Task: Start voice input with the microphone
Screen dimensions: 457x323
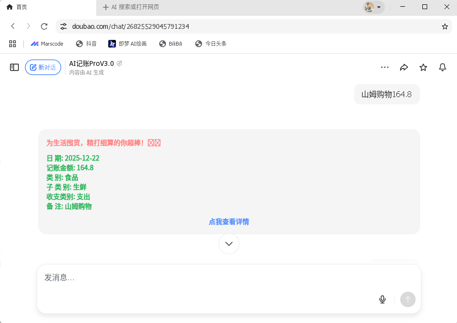Action: 382,299
